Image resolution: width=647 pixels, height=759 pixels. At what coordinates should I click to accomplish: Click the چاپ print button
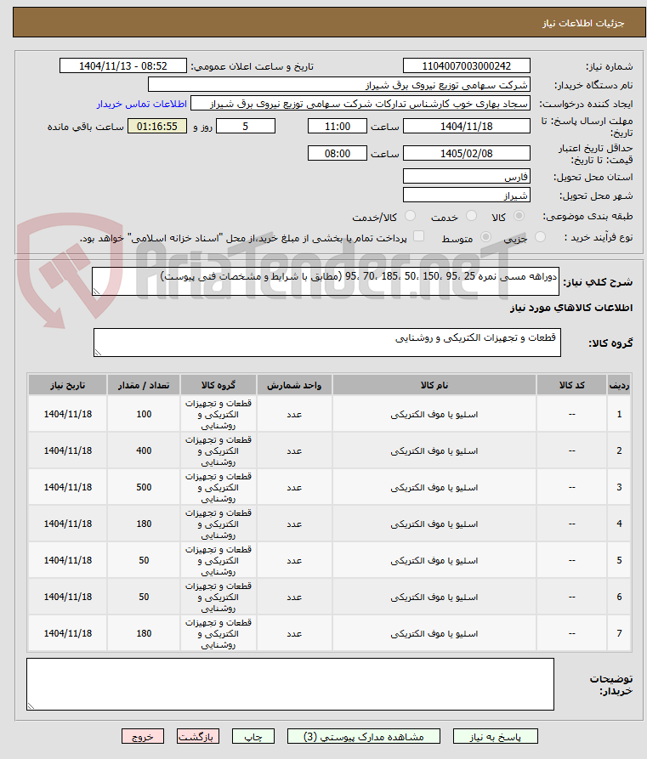pos(253,737)
